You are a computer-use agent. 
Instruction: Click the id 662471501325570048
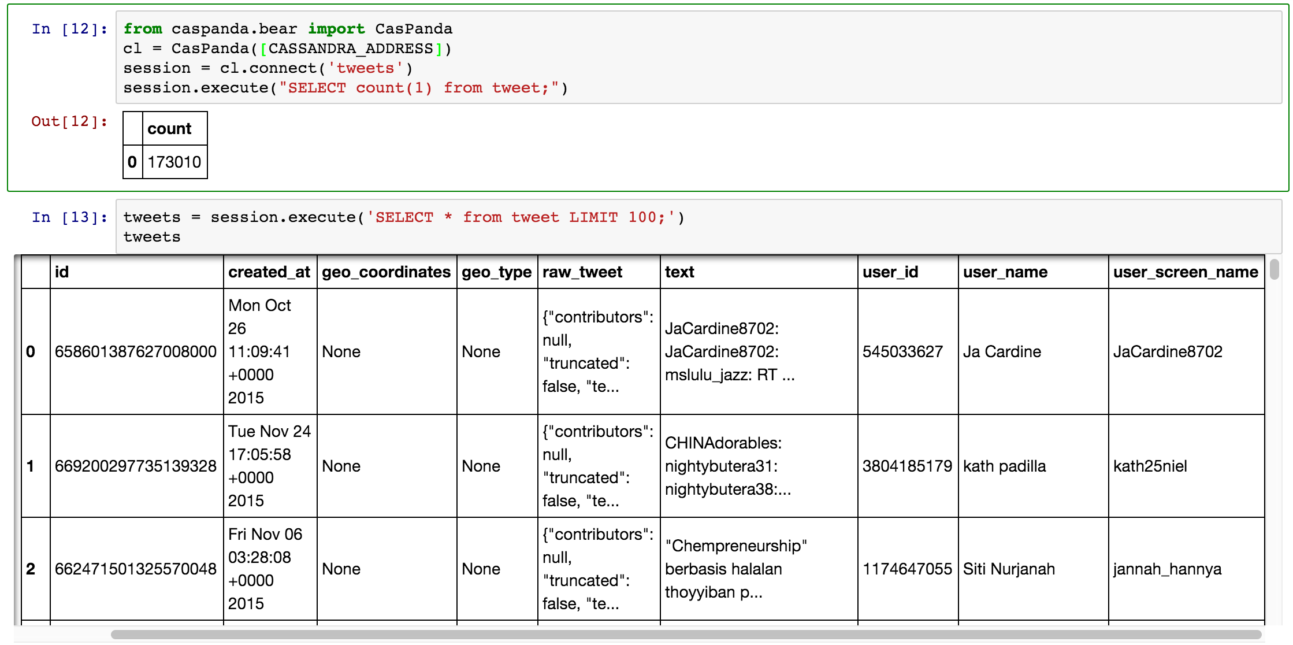coord(136,569)
